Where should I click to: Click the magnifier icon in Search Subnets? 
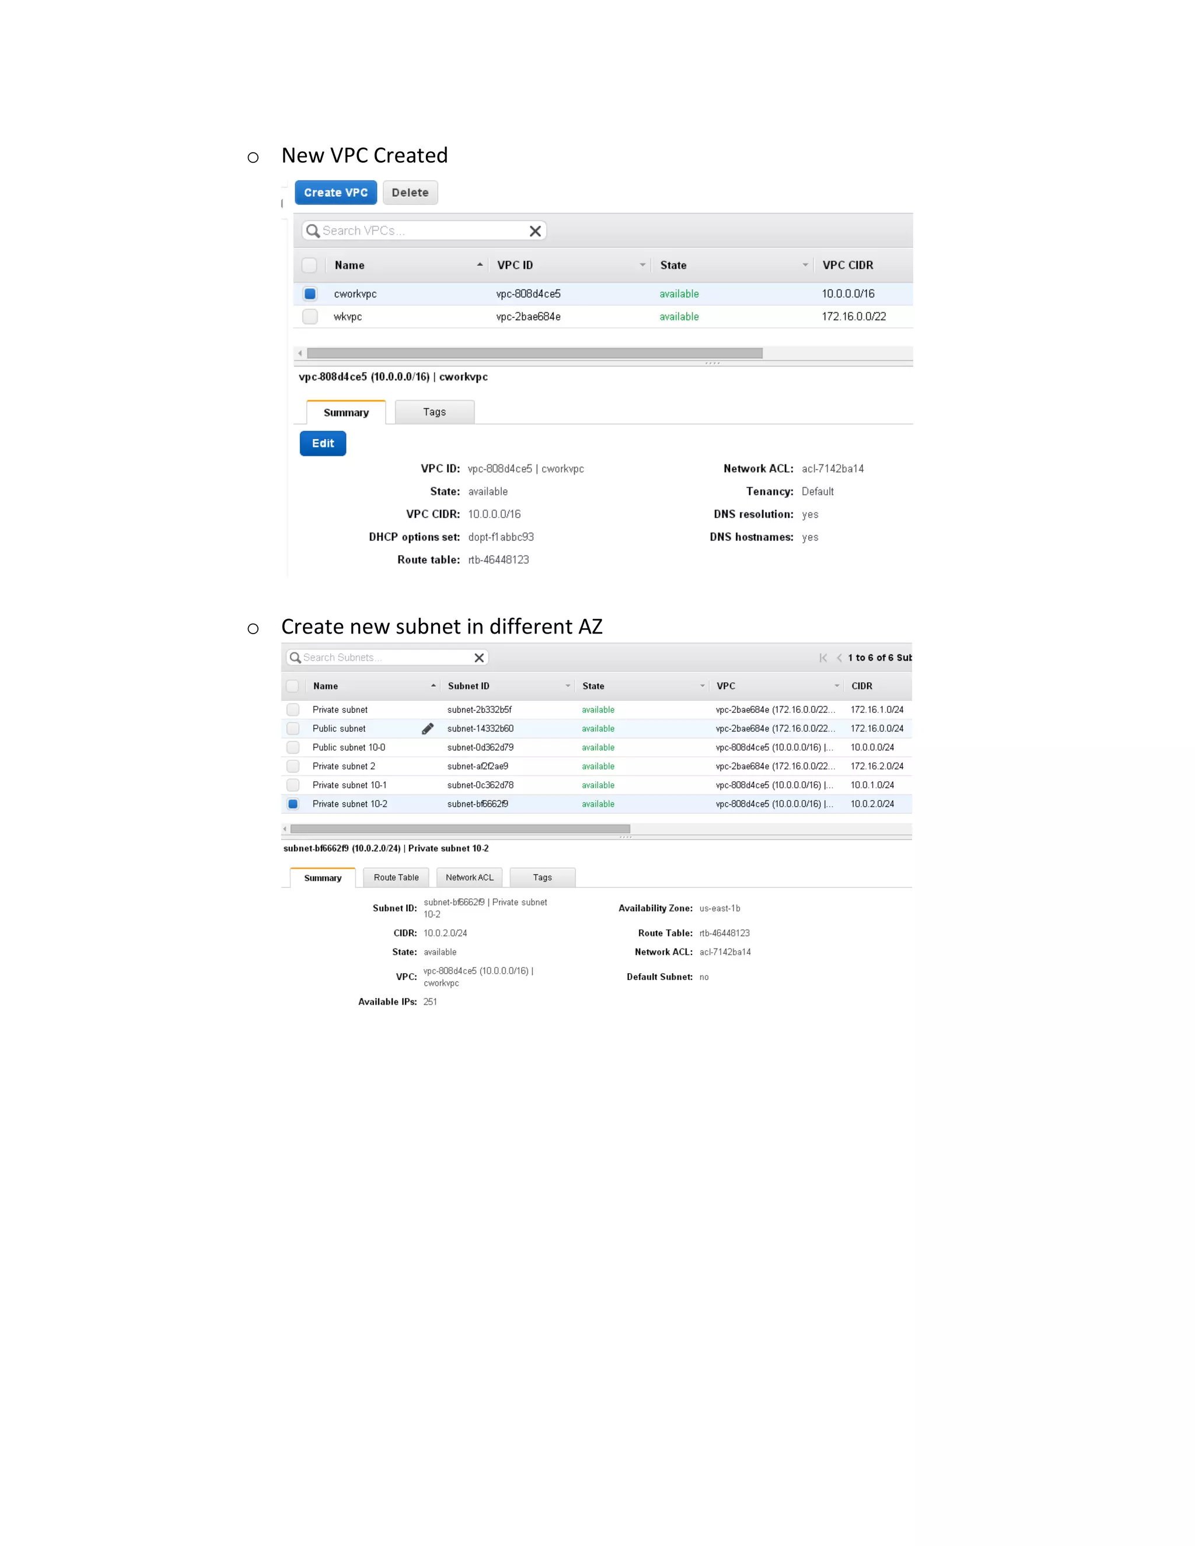pyautogui.click(x=295, y=657)
